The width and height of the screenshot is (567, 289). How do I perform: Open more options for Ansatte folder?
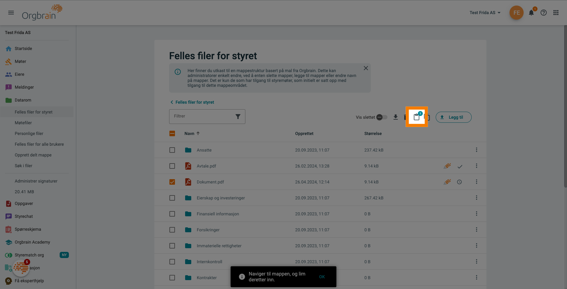pos(477,150)
